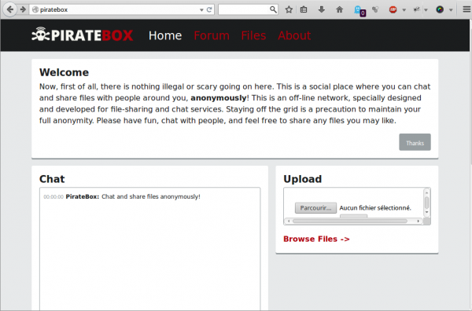Viewport: 472px width, 311px height.
Task: Open dropdown next to the colorful circle icon
Action: click(x=451, y=10)
